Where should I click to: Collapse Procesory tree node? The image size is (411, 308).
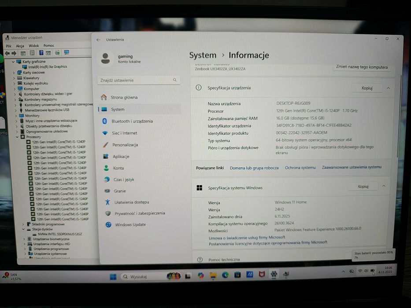click(17, 137)
